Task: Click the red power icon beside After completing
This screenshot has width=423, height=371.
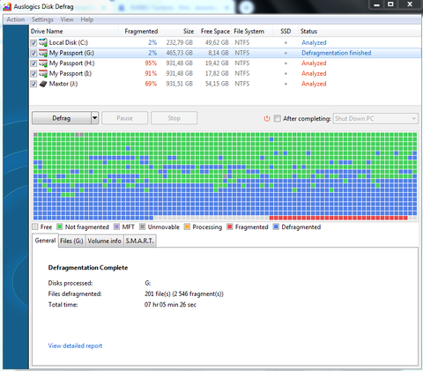Action: (x=267, y=119)
